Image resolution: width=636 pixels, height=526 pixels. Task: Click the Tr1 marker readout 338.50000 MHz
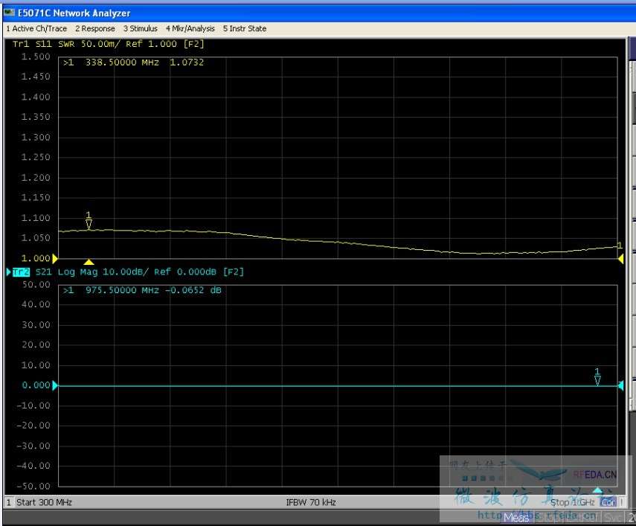(122, 62)
